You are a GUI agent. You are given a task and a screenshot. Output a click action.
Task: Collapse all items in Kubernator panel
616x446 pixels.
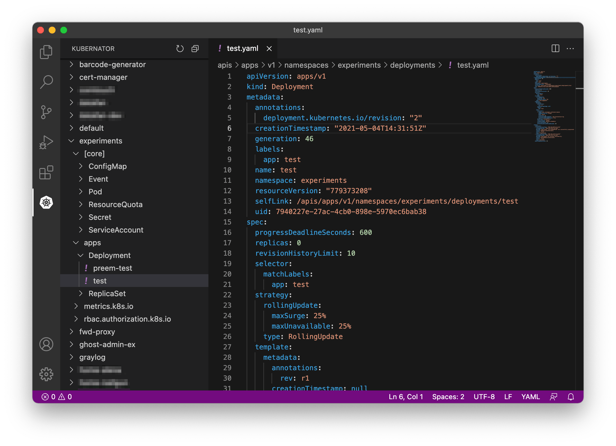point(195,49)
